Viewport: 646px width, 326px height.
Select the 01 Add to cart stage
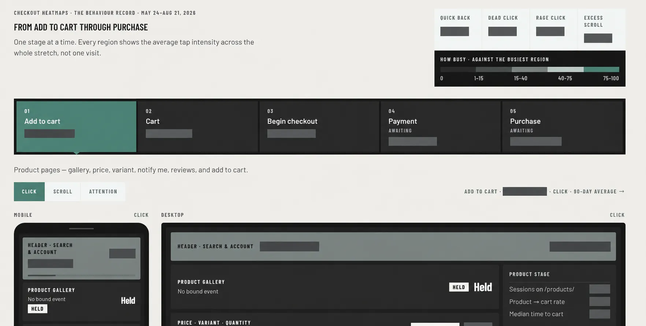76,126
